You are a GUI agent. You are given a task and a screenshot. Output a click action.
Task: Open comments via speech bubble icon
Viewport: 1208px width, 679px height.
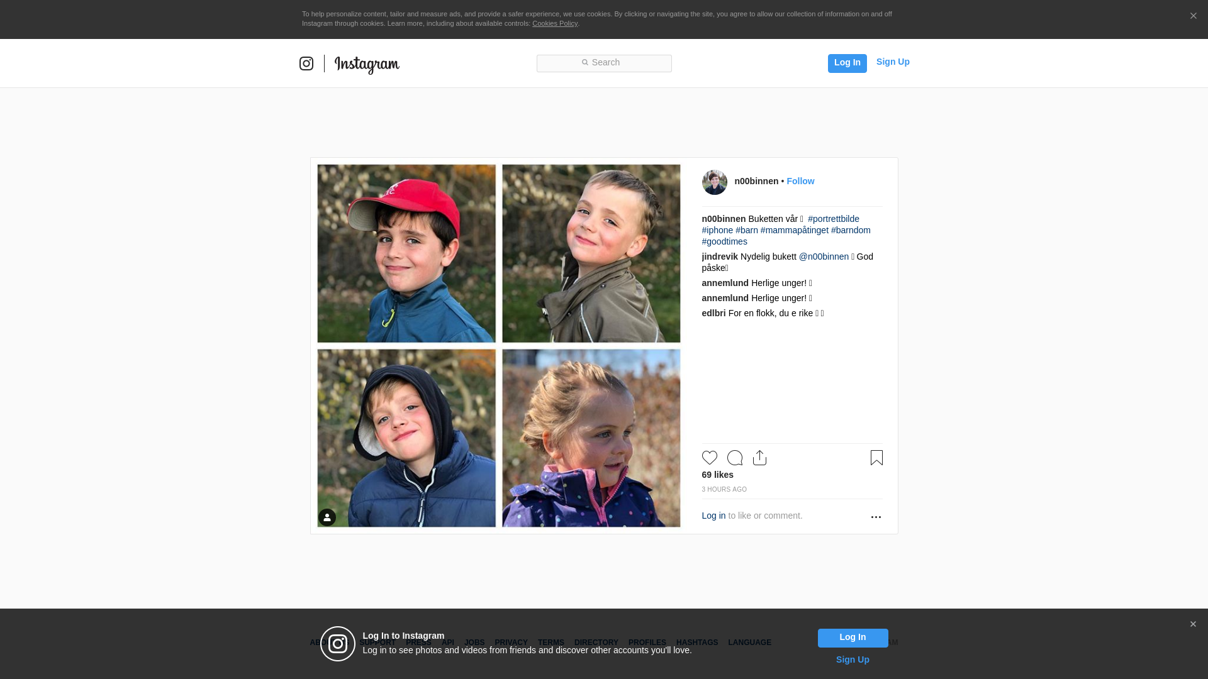point(735,458)
